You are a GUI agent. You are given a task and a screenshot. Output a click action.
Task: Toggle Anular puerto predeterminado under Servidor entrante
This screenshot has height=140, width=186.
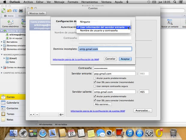tap(94, 78)
